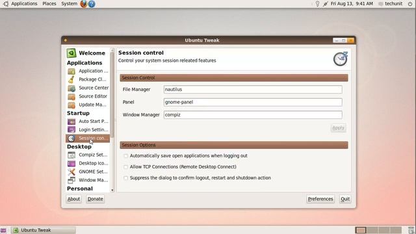Open Desktop Icon settings icon
Viewport: 416px width, 234px height.
[x=71, y=163]
